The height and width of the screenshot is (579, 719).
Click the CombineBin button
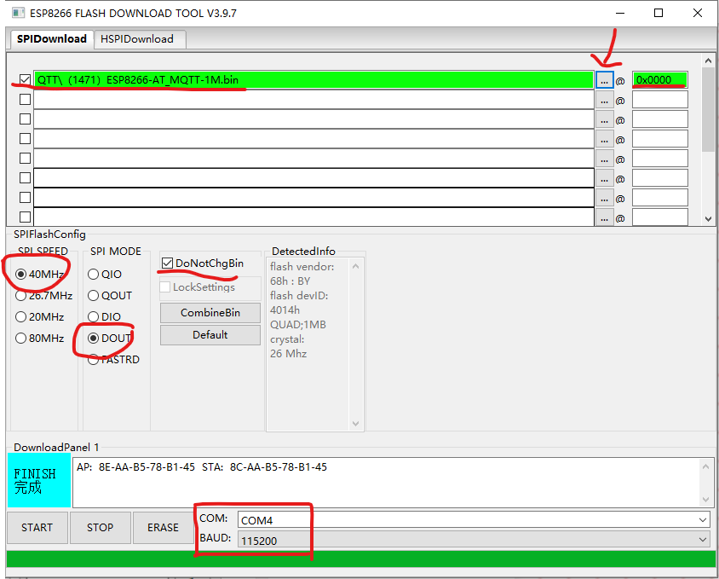point(210,313)
